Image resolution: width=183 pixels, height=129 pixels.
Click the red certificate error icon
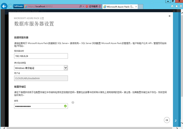[87, 6]
